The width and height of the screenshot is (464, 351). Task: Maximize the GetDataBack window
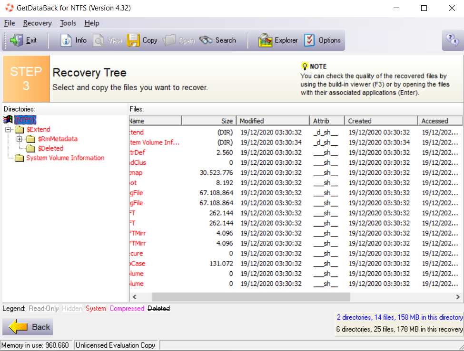[424, 8]
